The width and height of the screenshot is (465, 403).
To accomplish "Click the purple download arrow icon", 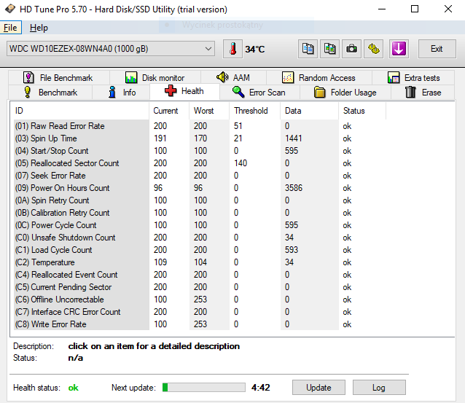I will coord(399,49).
